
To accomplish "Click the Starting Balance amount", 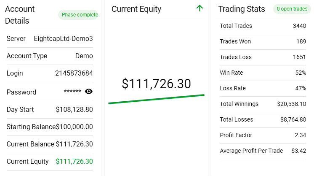I will (x=75, y=127).
